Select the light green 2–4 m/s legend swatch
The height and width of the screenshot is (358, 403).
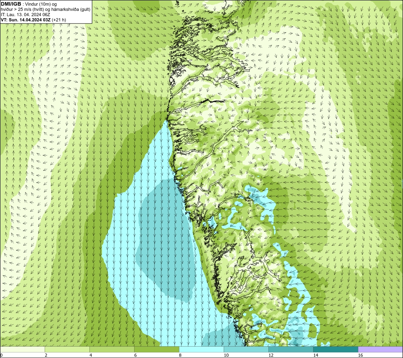67,349
